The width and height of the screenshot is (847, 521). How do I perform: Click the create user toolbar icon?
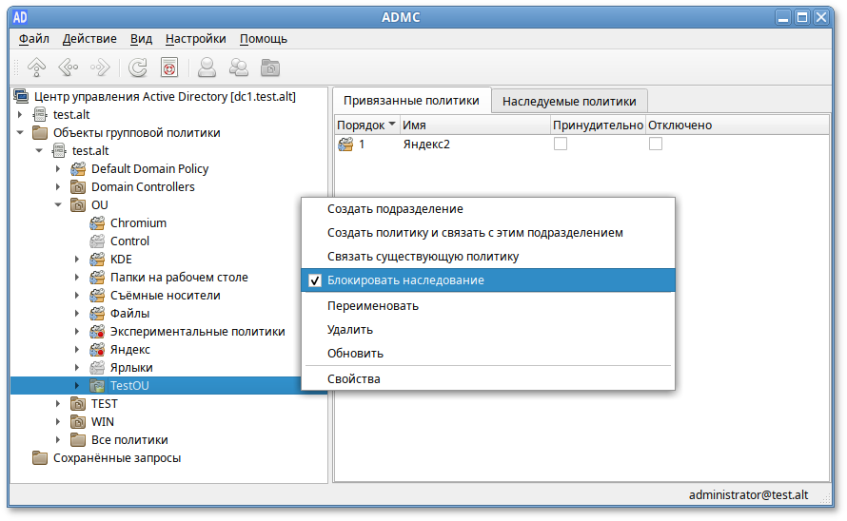[x=207, y=68]
